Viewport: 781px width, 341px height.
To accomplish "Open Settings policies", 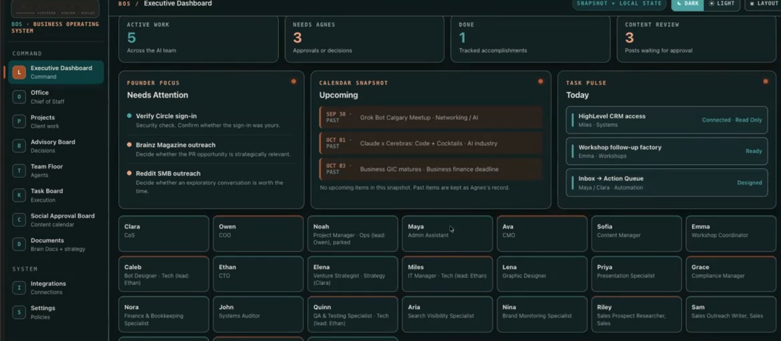I will tap(56, 312).
